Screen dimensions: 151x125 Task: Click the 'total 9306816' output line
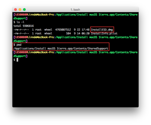(24, 26)
